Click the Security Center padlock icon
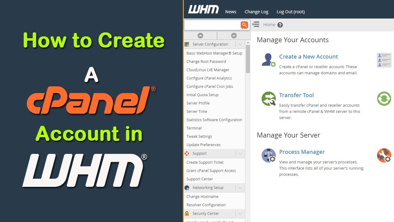 [x=187, y=213]
